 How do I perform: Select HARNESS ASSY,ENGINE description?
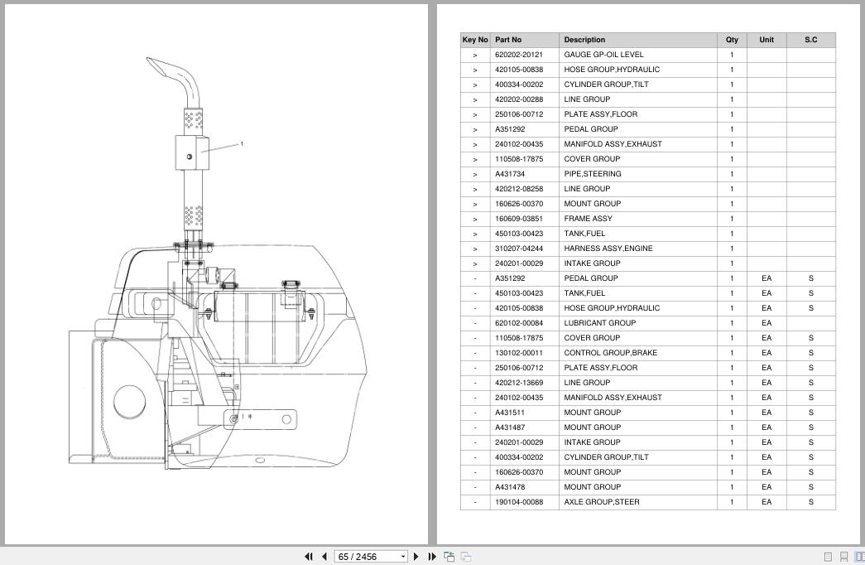pos(608,249)
